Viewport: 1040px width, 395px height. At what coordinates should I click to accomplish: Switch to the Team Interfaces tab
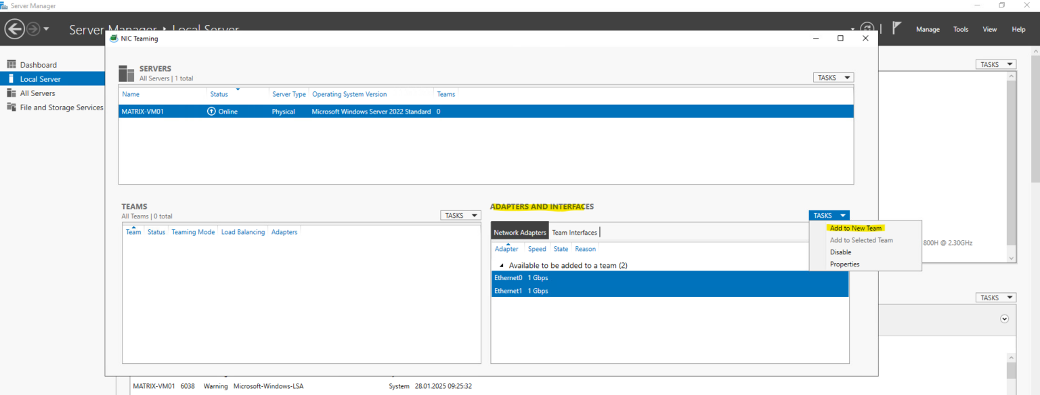pyautogui.click(x=574, y=231)
